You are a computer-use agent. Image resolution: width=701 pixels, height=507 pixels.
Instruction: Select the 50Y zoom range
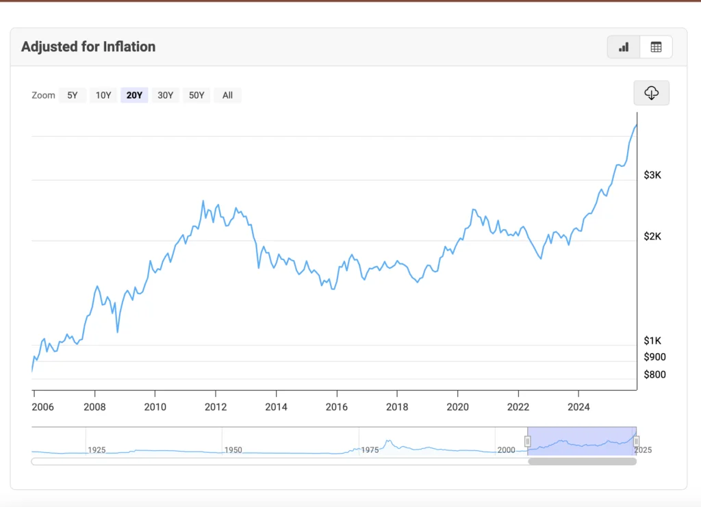click(196, 95)
